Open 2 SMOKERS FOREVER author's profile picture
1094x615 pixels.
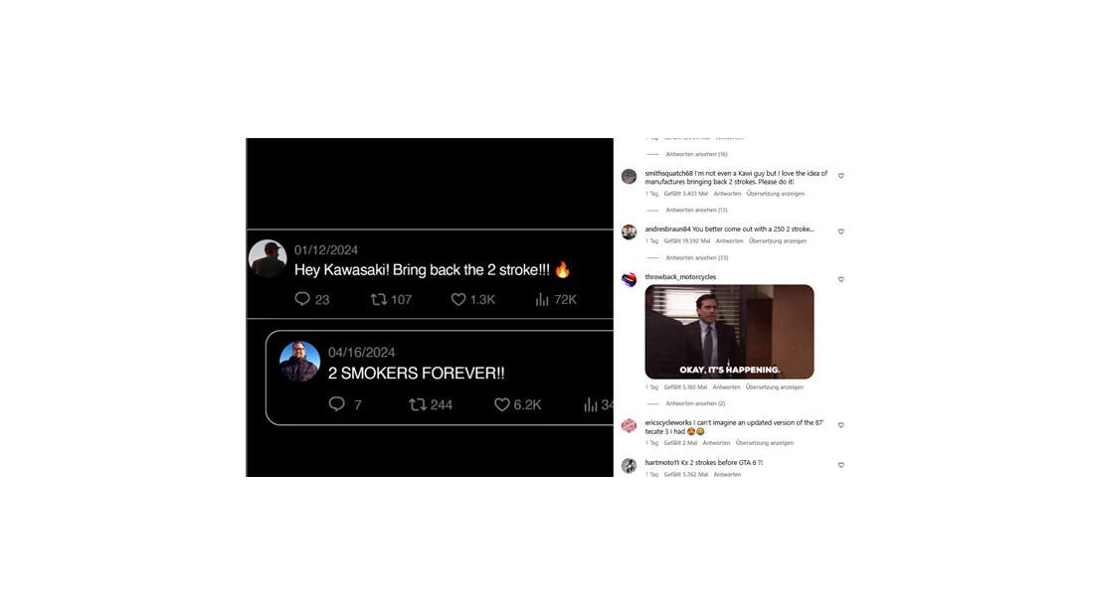(x=299, y=362)
